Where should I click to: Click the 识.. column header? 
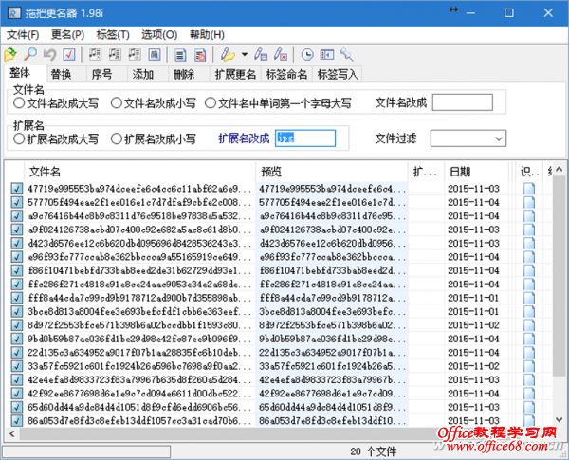tap(529, 172)
